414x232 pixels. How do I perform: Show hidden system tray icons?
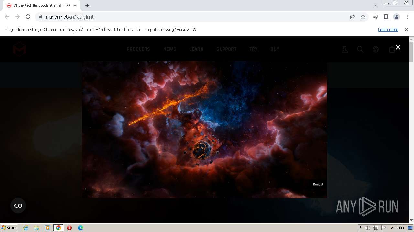pos(361,228)
